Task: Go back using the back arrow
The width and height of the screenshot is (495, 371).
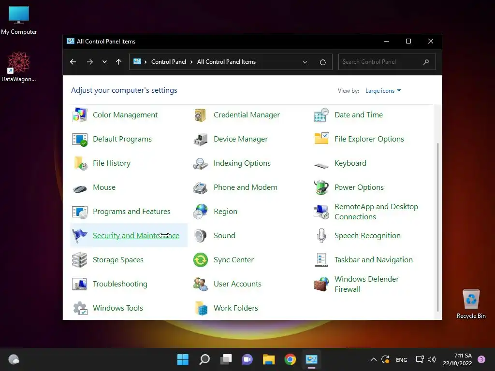Action: 73,62
